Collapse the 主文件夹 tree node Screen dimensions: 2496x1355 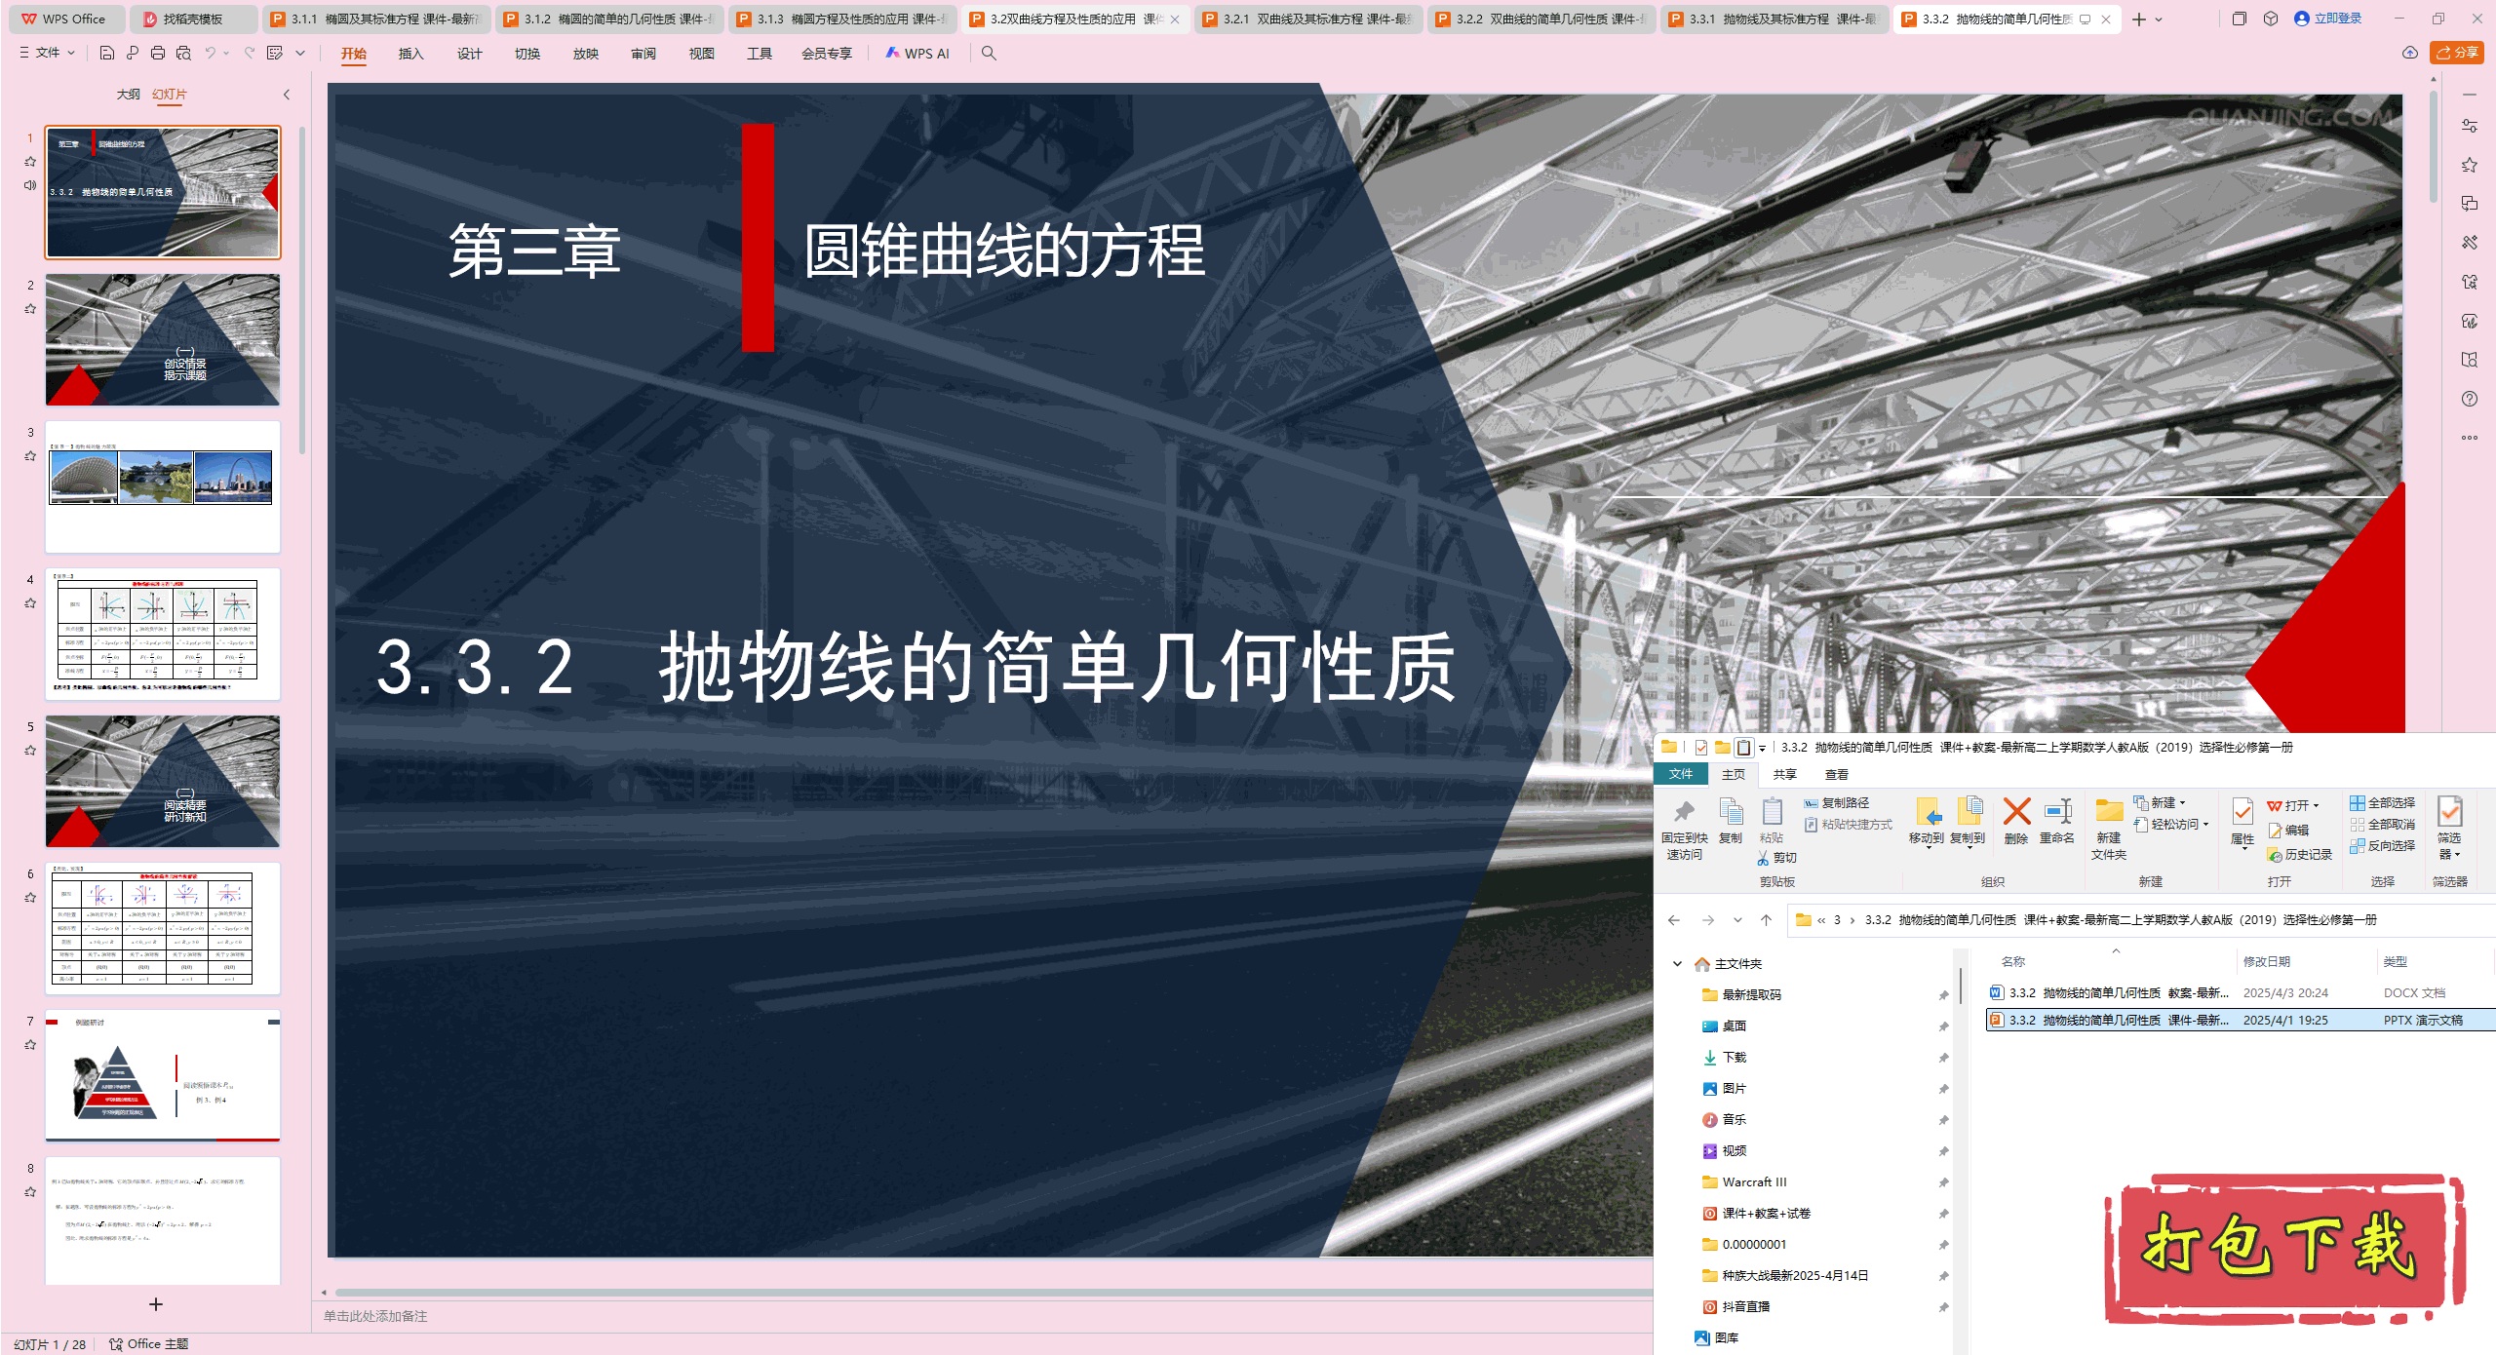click(x=1677, y=964)
